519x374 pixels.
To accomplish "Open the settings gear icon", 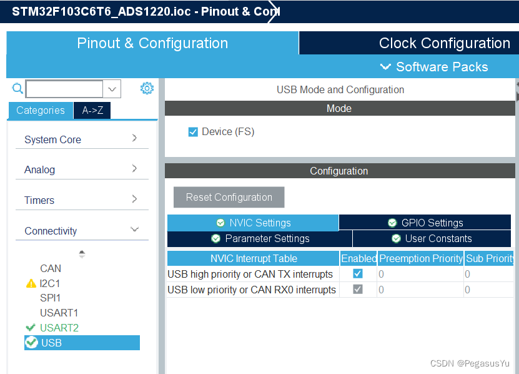I will (147, 88).
